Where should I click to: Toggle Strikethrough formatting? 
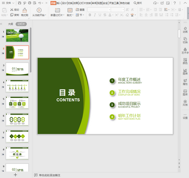coord(105,15)
